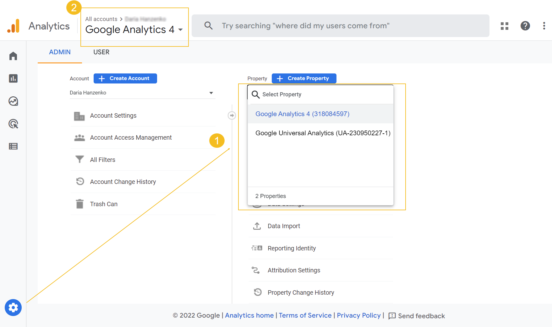The height and width of the screenshot is (327, 552).
Task: Open the Google apps grid icon
Action: pyautogui.click(x=505, y=26)
